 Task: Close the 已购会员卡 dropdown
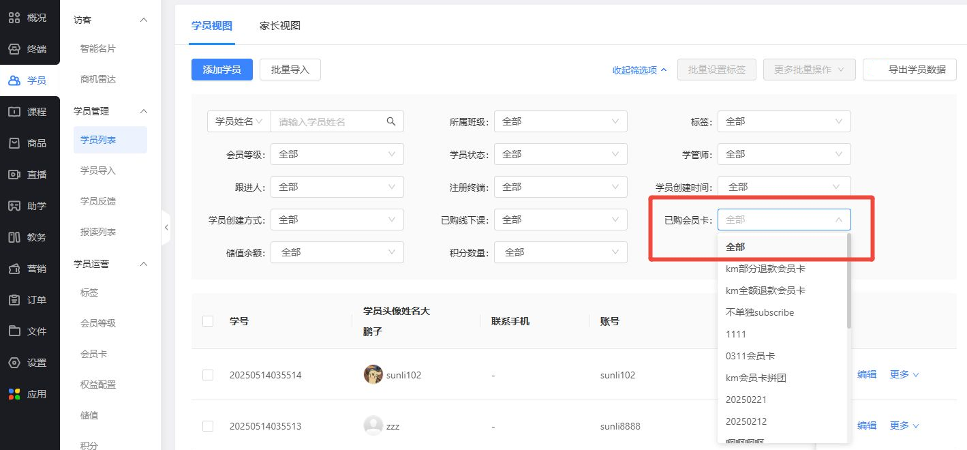784,220
